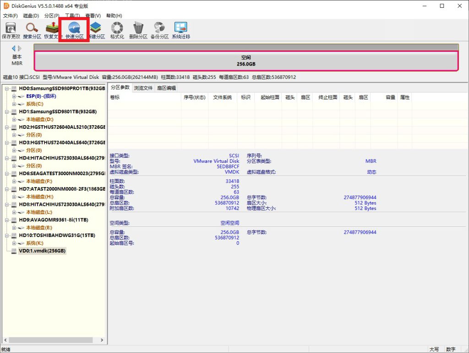Go to previous disk with left arrow

[x=14, y=48]
